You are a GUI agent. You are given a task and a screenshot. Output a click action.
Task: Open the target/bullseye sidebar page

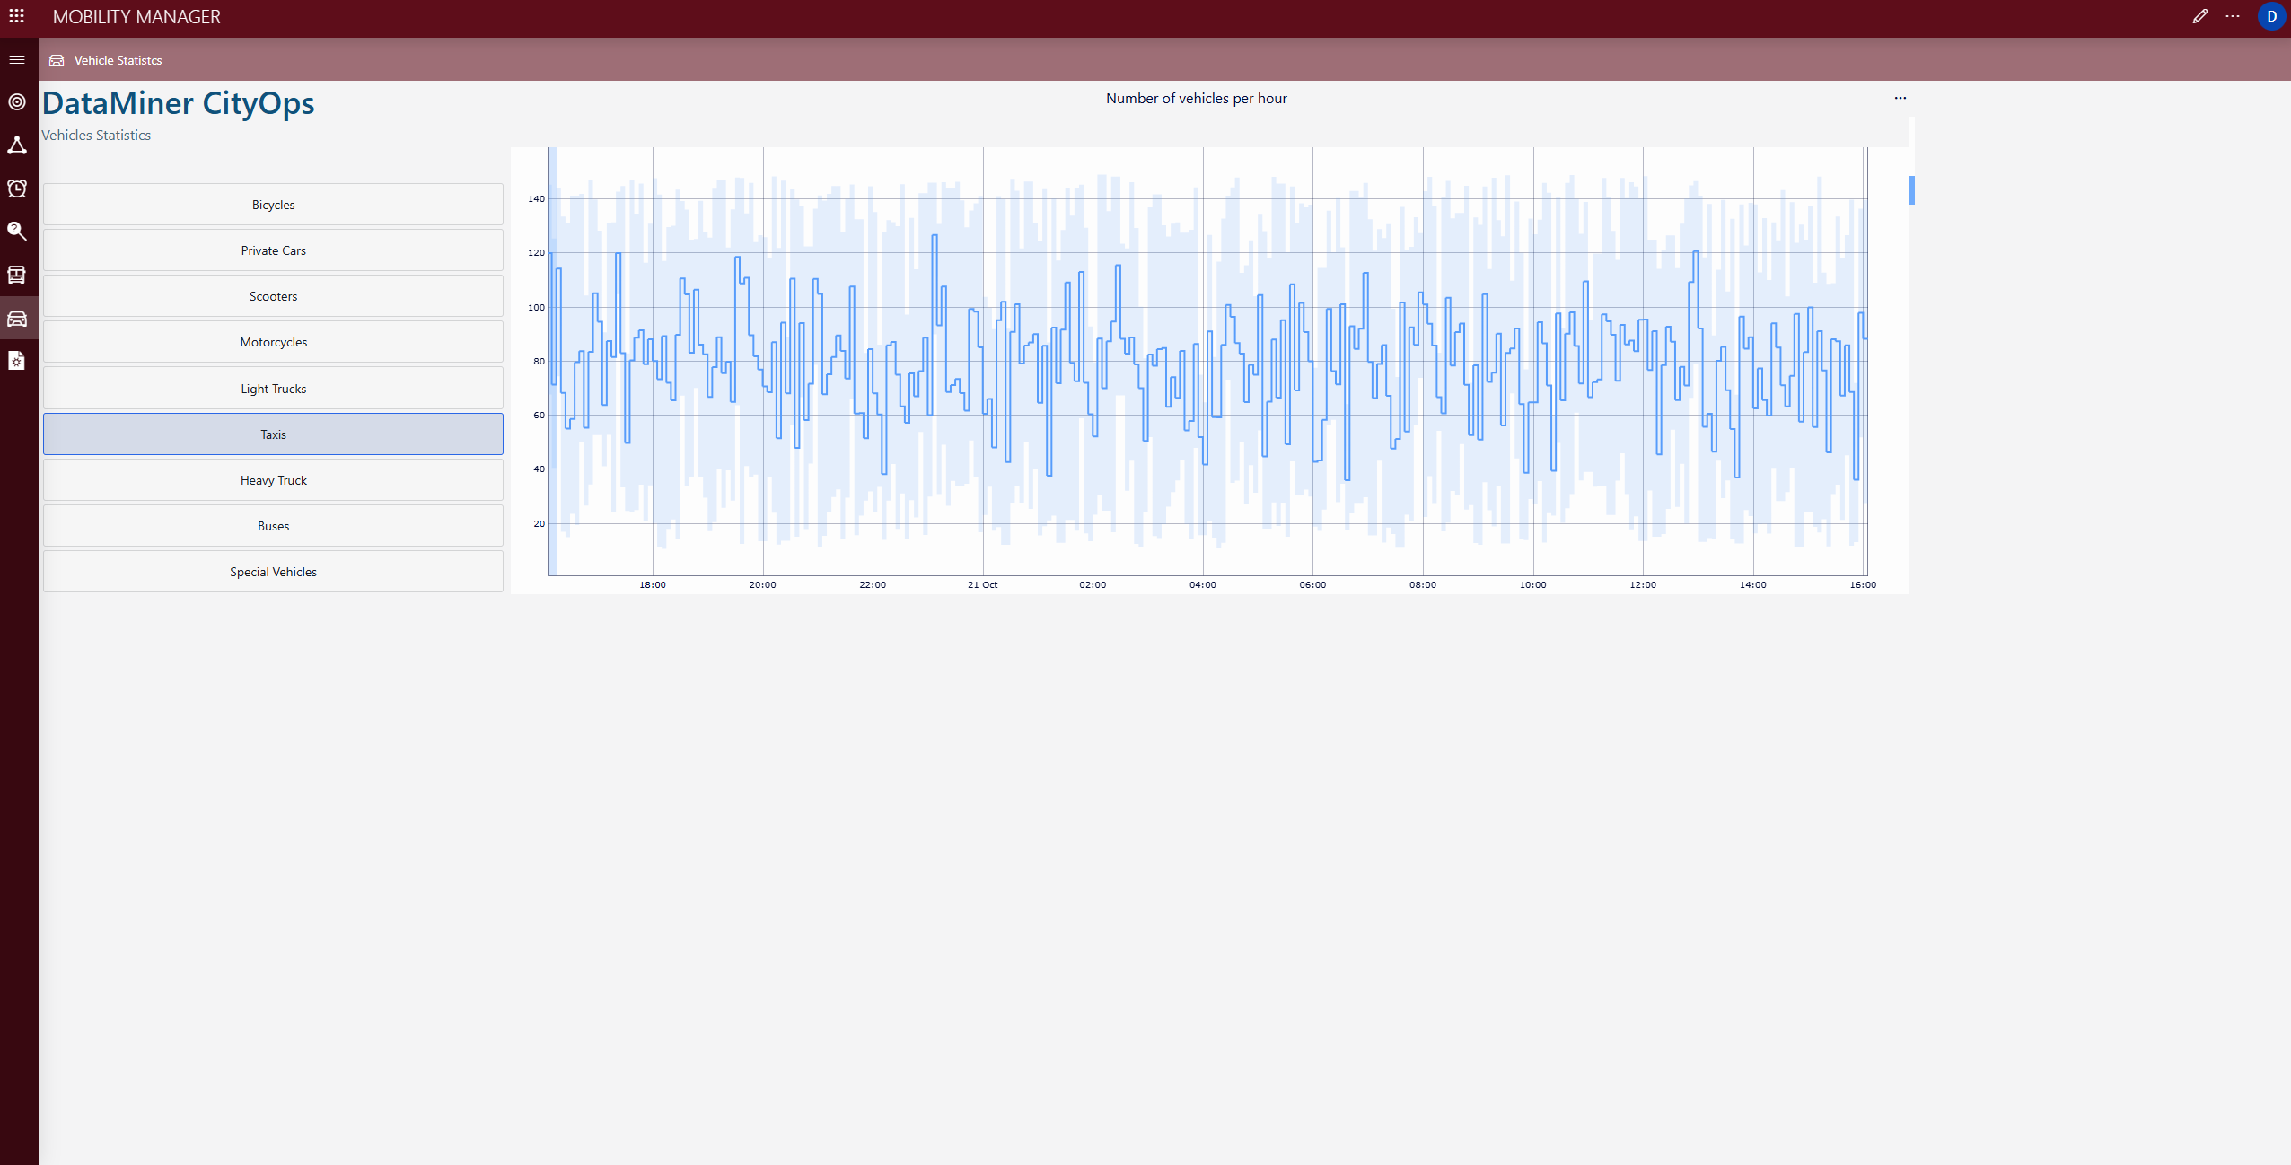tap(16, 102)
